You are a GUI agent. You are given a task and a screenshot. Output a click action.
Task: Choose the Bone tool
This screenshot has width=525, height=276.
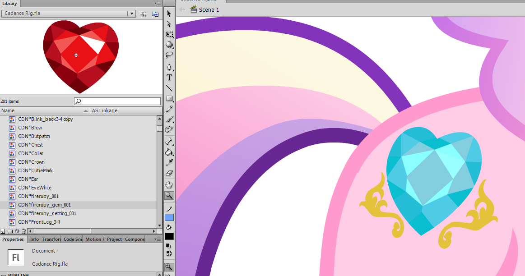(169, 142)
